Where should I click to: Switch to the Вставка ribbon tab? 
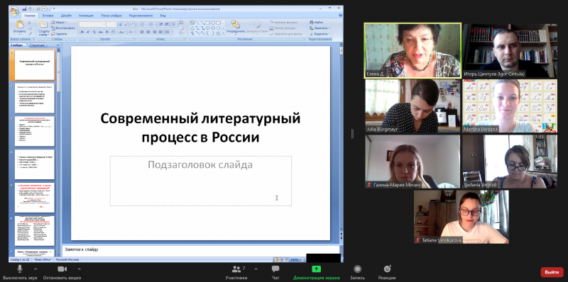pyautogui.click(x=48, y=16)
